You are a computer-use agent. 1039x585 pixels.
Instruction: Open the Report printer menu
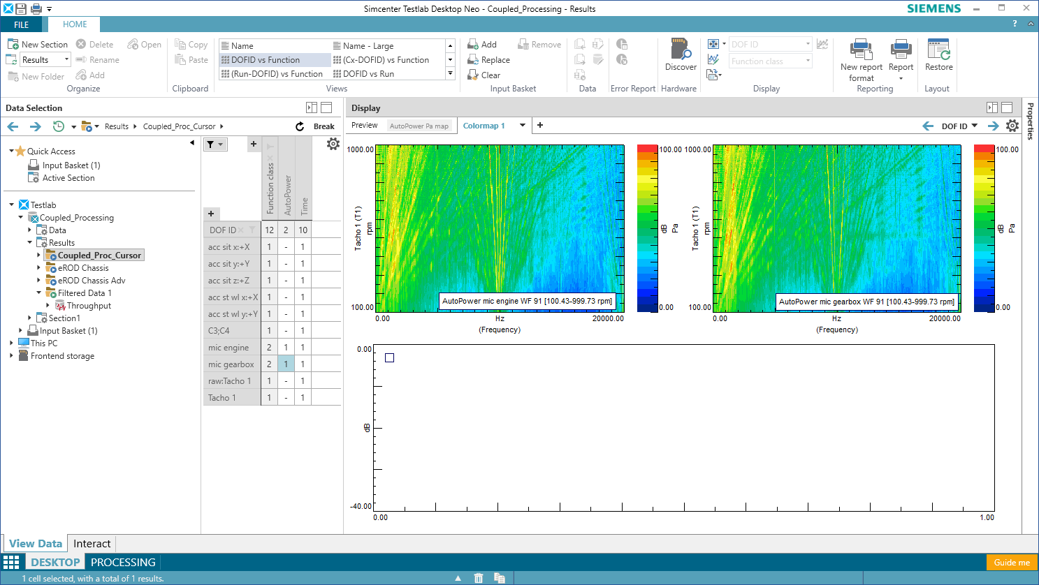[901, 60]
